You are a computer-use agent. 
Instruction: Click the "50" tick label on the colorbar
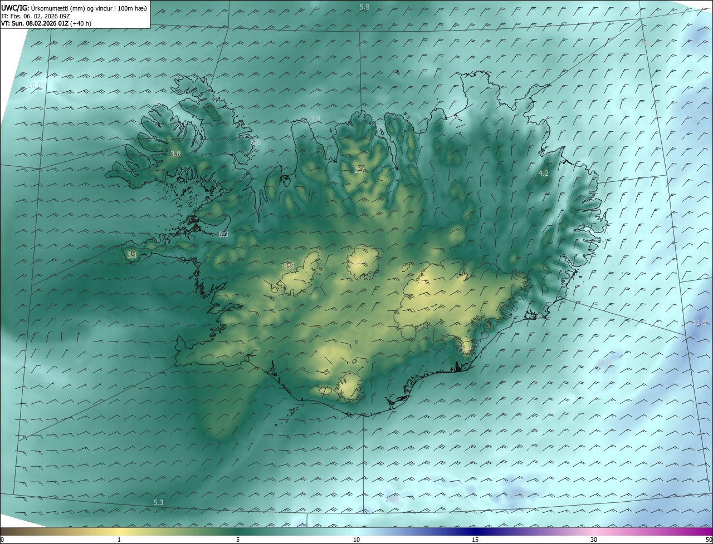point(709,540)
